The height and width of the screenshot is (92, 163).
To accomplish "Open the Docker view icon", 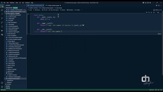I will [2, 31].
